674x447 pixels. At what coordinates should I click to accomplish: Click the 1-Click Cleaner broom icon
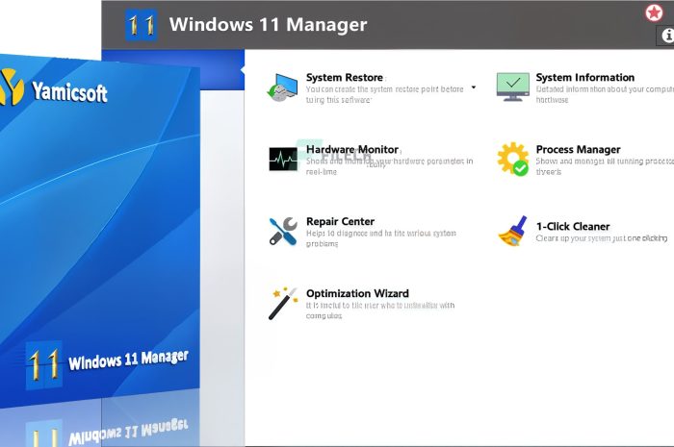click(x=513, y=232)
